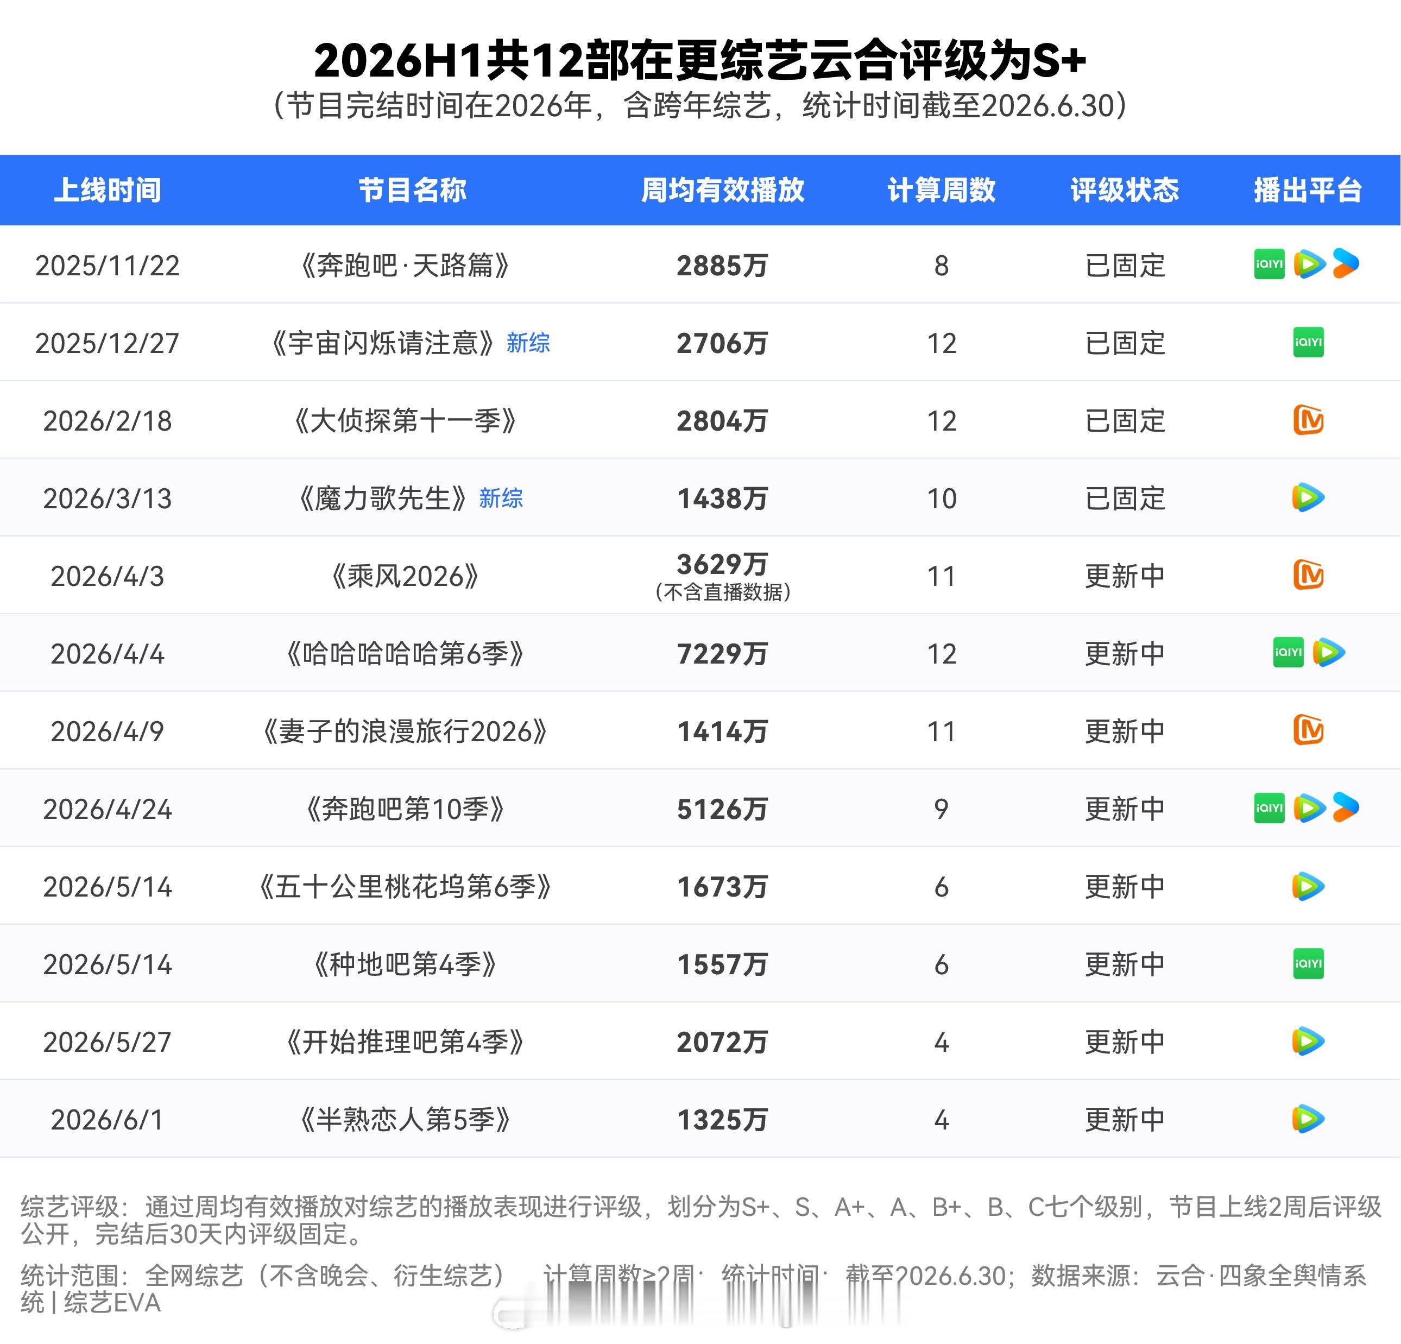The width and height of the screenshot is (1401, 1344).
Task: Click the 5126万 playback value
Action: coord(723,809)
